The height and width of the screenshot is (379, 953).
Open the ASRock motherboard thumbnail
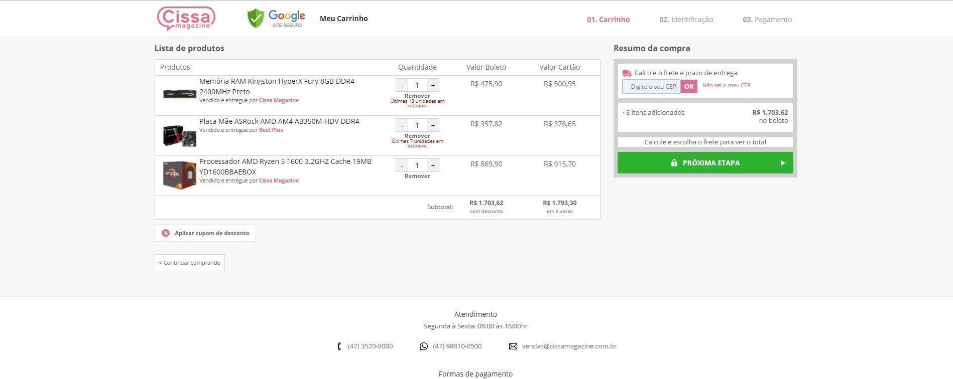(179, 135)
